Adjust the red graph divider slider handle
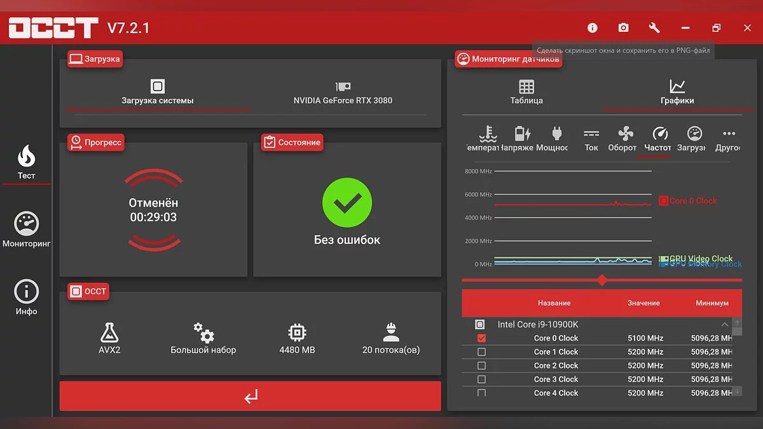763x429 pixels. tap(602, 280)
